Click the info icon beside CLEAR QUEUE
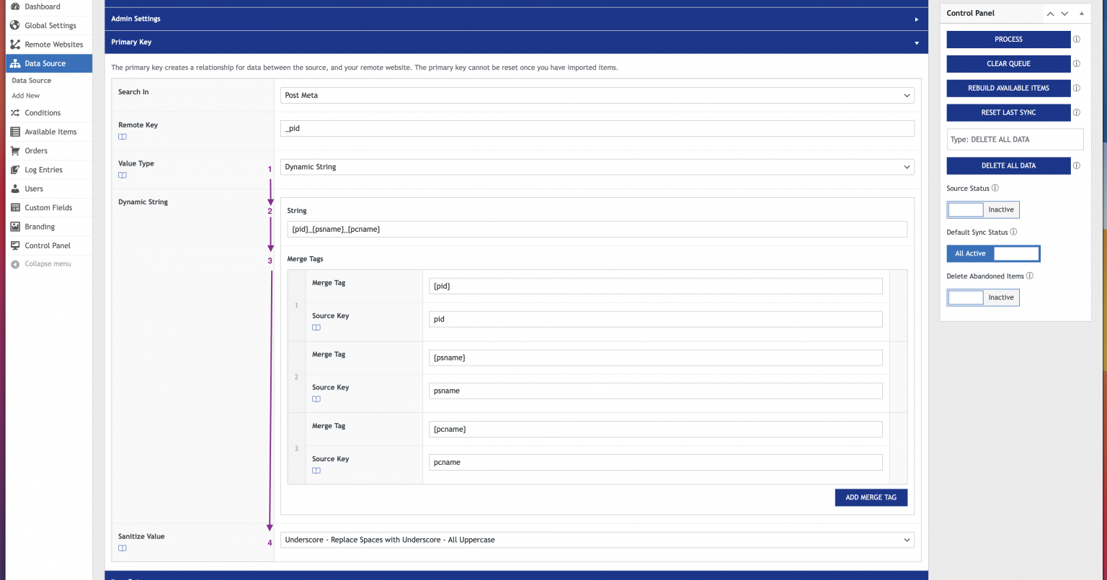This screenshot has width=1107, height=580. [1077, 64]
